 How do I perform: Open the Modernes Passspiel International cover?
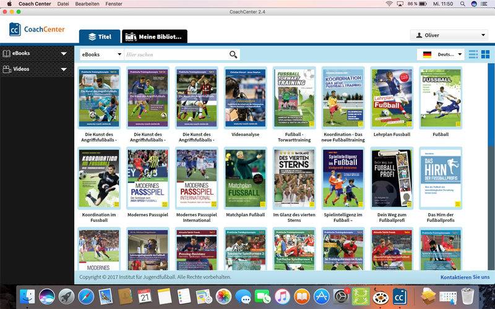point(197,178)
